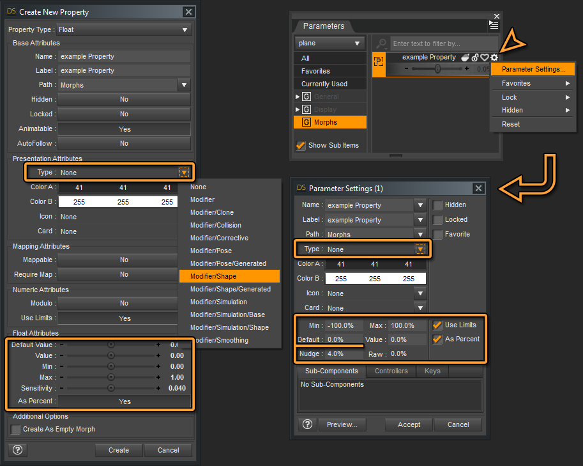The image size is (583, 466).
Task: Toggle Use Limits checkbox
Action: point(437,325)
